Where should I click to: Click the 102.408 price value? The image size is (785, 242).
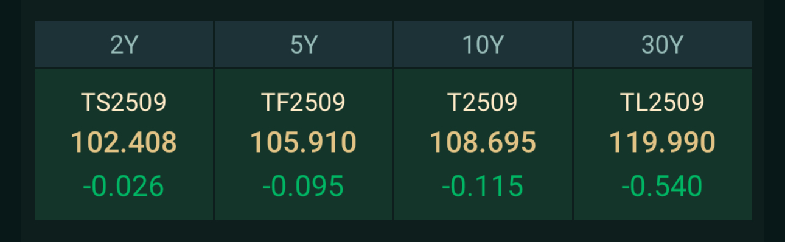click(x=124, y=143)
